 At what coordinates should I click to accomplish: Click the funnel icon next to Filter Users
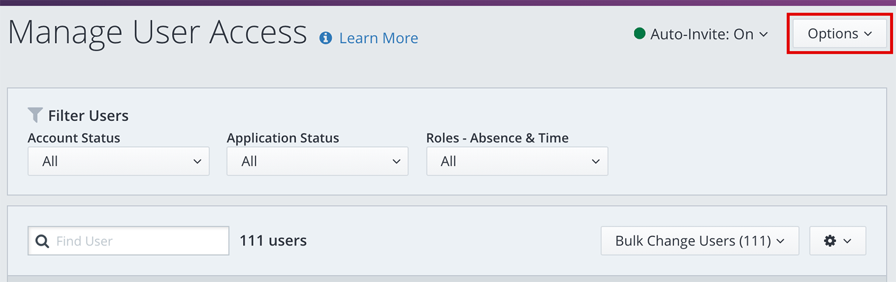pyautogui.click(x=35, y=115)
